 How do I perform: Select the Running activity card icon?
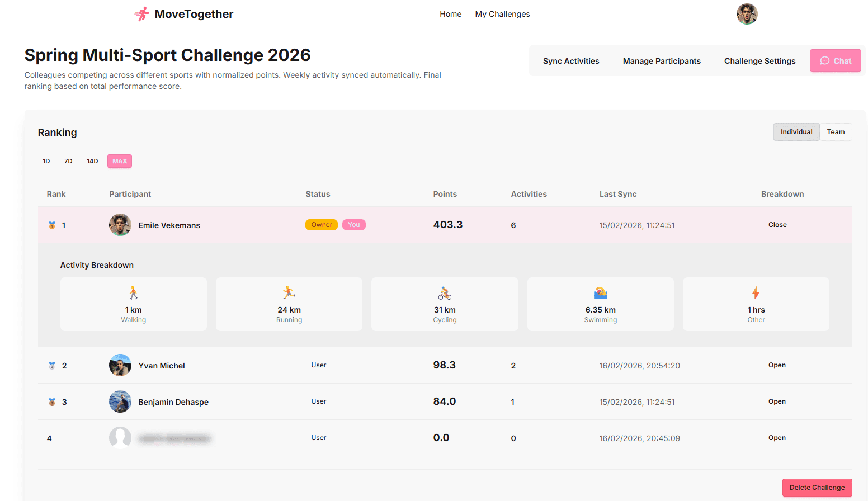pyautogui.click(x=289, y=292)
